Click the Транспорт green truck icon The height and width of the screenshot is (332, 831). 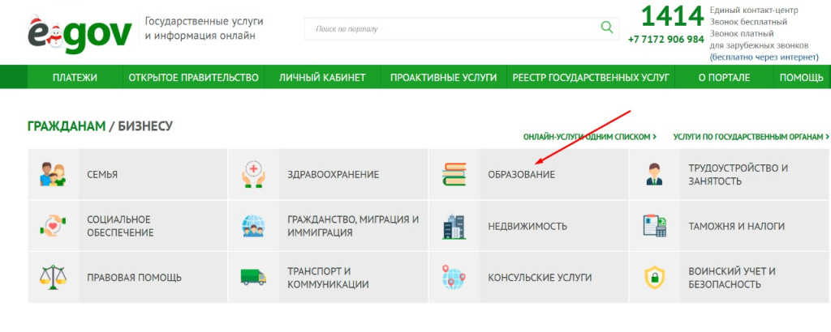tap(253, 277)
